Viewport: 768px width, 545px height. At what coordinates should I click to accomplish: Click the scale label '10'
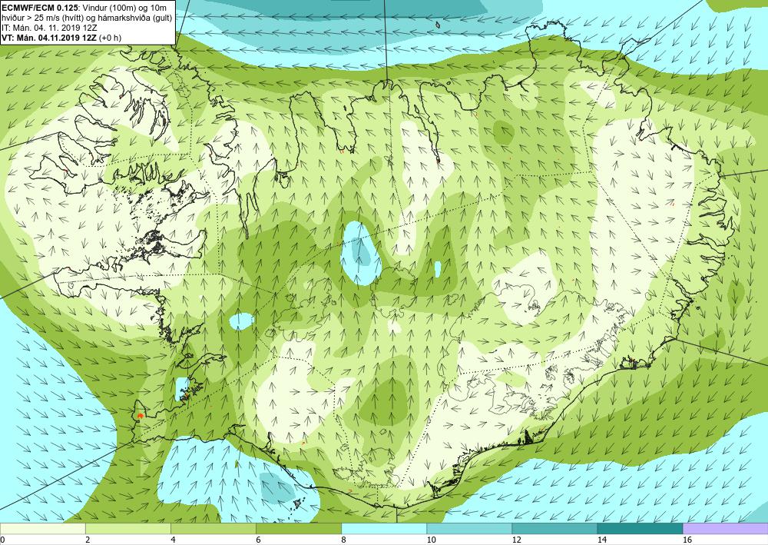[431, 540]
